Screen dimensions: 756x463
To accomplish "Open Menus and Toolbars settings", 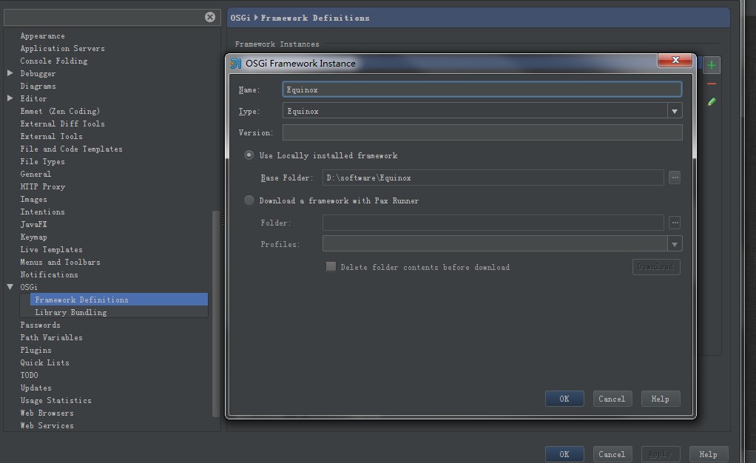I will coord(60,262).
